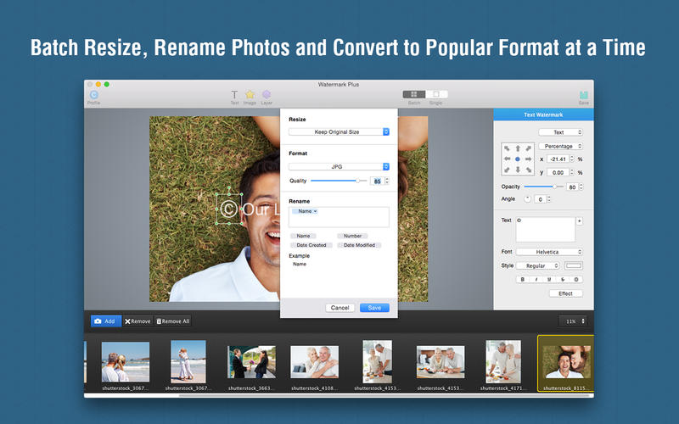Open the JPG format dropdown
Viewport: 679px width, 424px height.
click(339, 167)
